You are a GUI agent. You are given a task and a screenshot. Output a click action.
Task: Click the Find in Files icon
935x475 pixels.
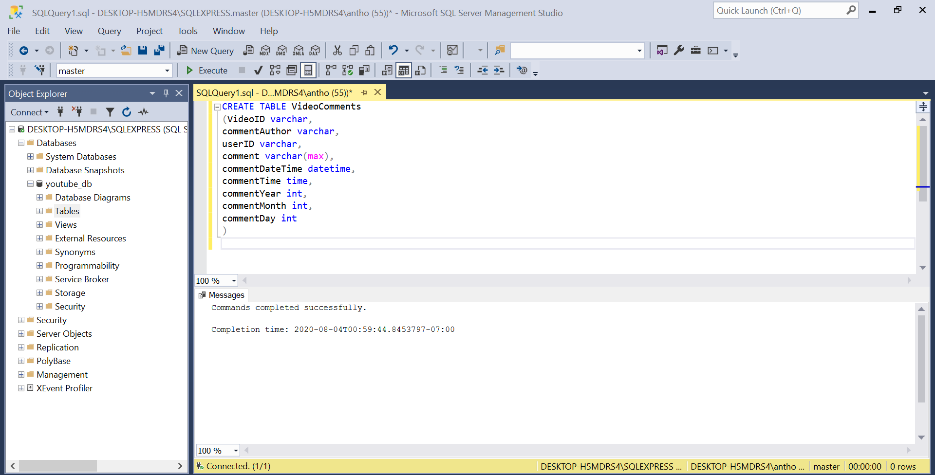pos(500,51)
